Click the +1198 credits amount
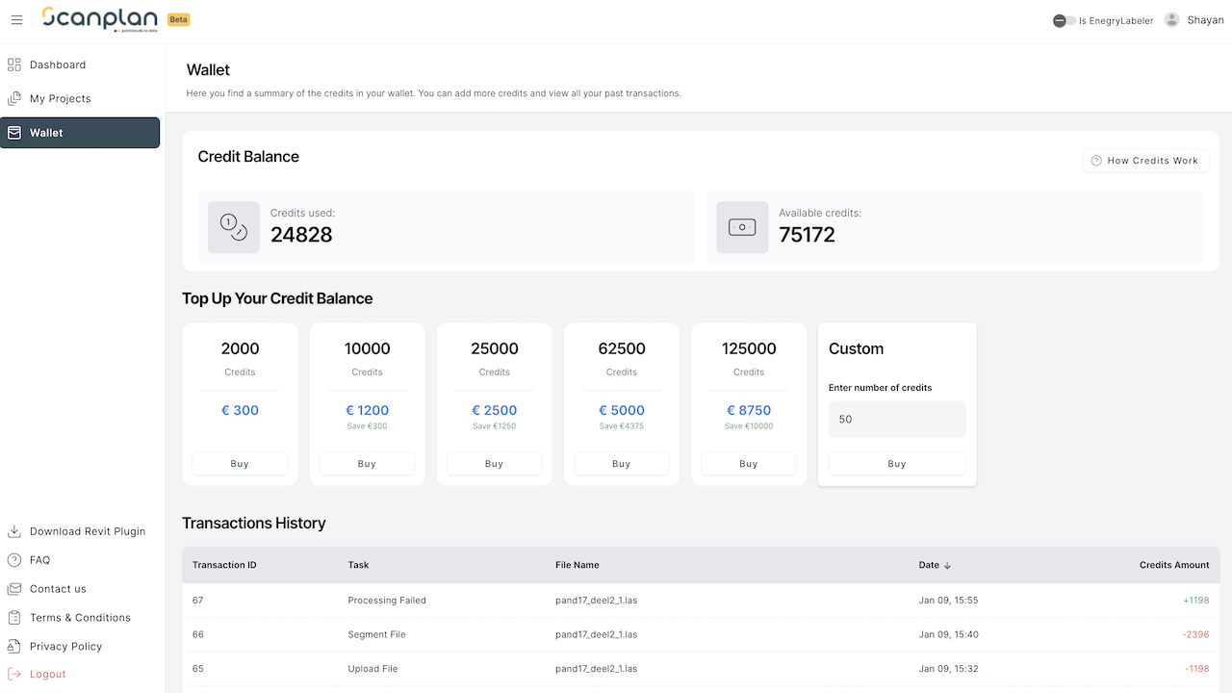Image resolution: width=1232 pixels, height=693 pixels. (x=1195, y=601)
